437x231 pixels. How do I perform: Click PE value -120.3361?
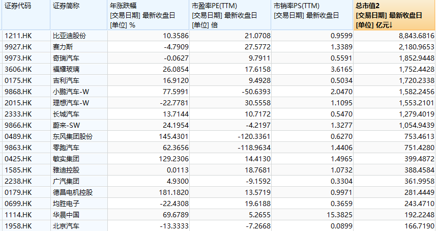click(254, 136)
